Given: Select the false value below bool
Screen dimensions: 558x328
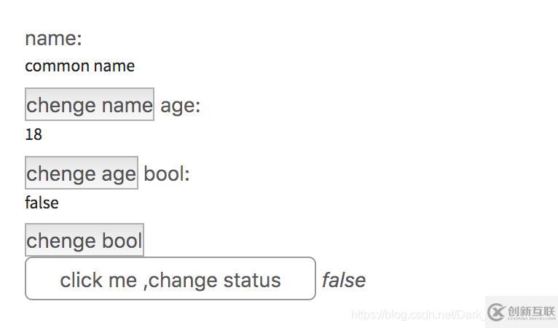Looking at the screenshot, I should click(42, 203).
